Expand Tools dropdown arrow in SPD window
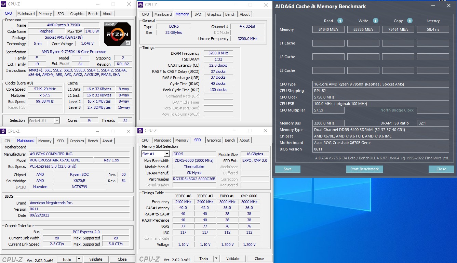 pos(216,259)
